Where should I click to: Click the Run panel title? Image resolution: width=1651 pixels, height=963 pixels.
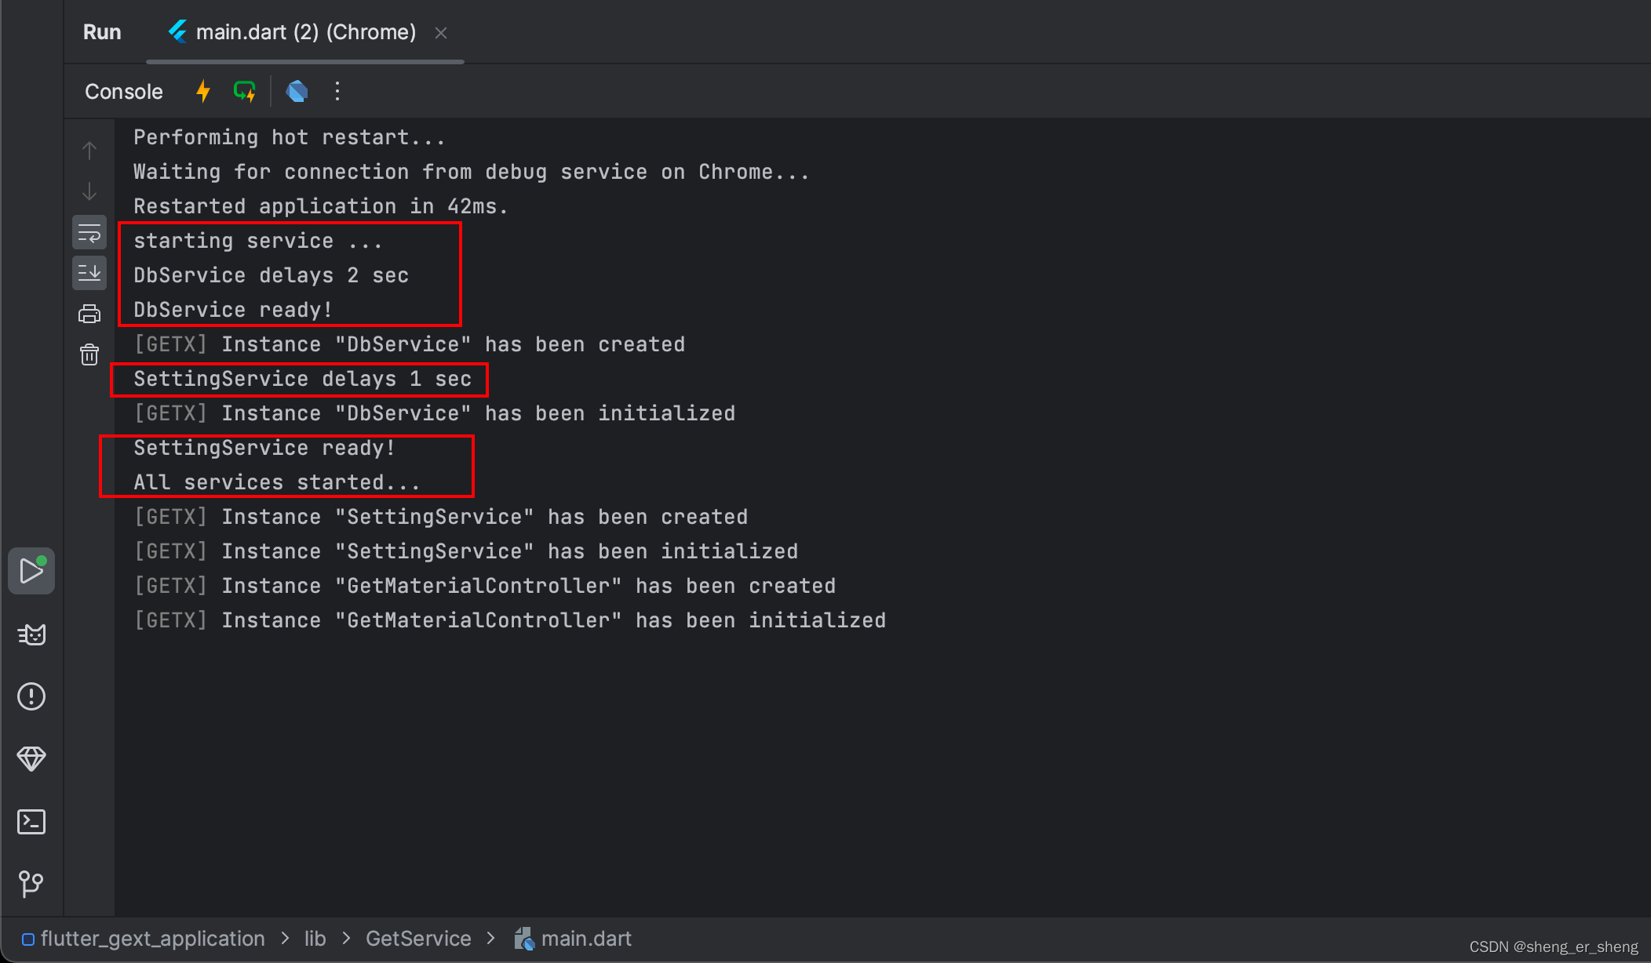point(102,32)
